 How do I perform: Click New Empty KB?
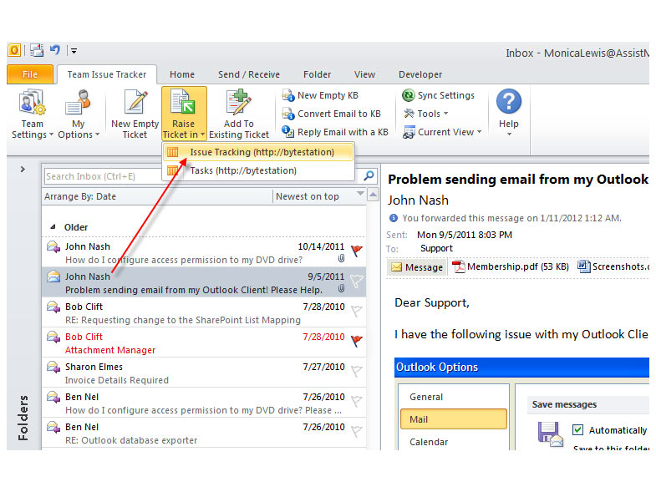tap(327, 95)
